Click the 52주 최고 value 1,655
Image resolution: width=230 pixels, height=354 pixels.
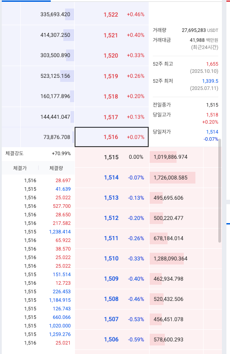tap(212, 64)
